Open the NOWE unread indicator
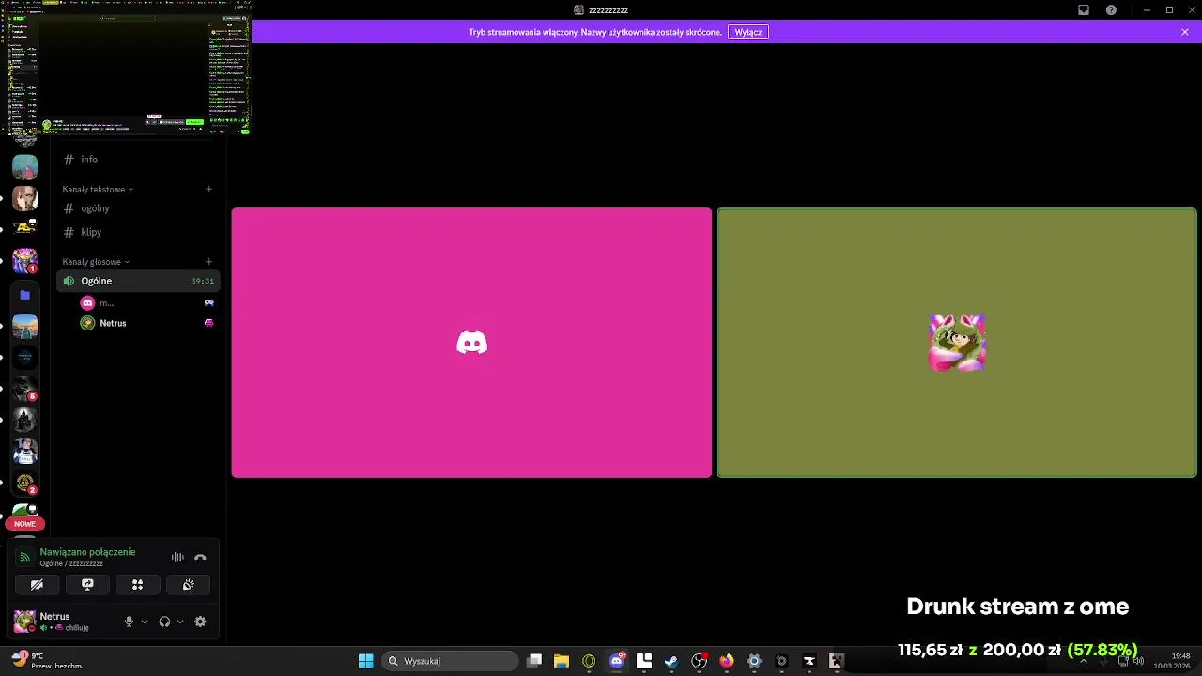The width and height of the screenshot is (1202, 676). (25, 524)
